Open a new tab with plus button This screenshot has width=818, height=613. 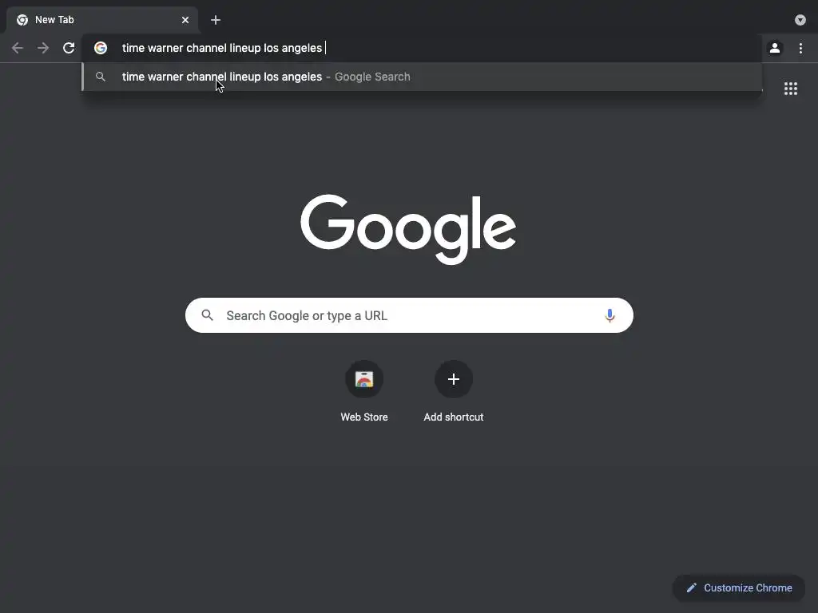point(216,20)
